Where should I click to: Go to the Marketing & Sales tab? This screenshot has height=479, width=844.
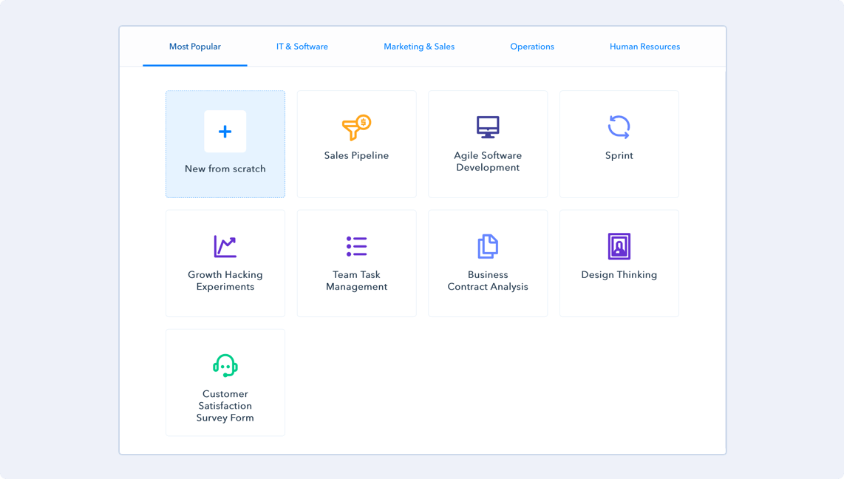419,47
